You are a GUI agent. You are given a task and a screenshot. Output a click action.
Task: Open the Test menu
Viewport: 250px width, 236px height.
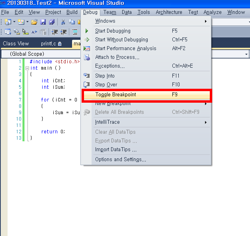pos(193,12)
